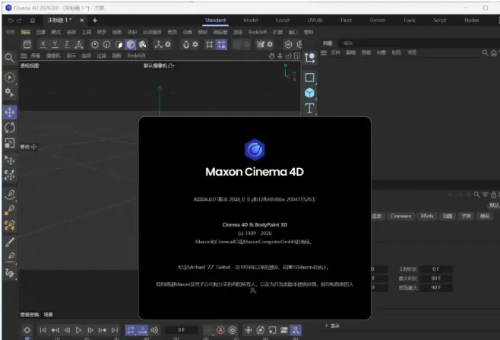This screenshot has width=500, height=340.
Task: Click the symmetry butterfly icon
Action: 261,44
